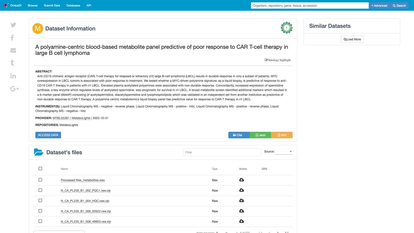Open the Browse menu
Viewport: 414px width, 233px height.
point(33,6)
